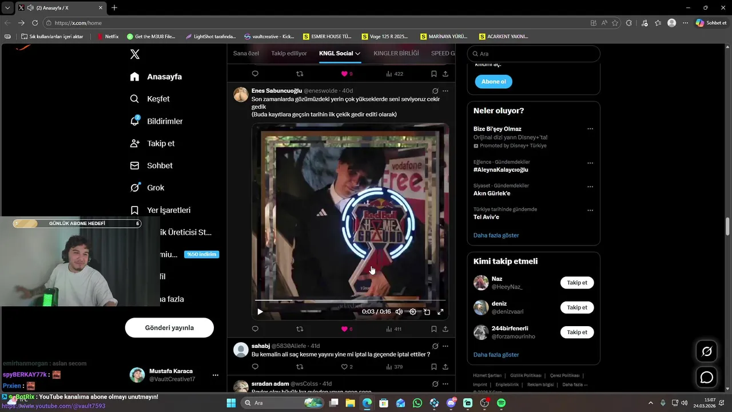This screenshot has width=732, height=412.
Task: Bookmark the top post with 422 views
Action: click(x=434, y=74)
